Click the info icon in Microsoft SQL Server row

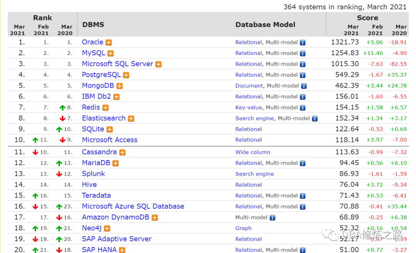pos(303,64)
